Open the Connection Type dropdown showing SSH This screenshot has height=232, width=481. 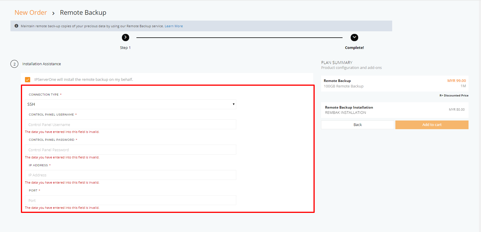coord(131,104)
